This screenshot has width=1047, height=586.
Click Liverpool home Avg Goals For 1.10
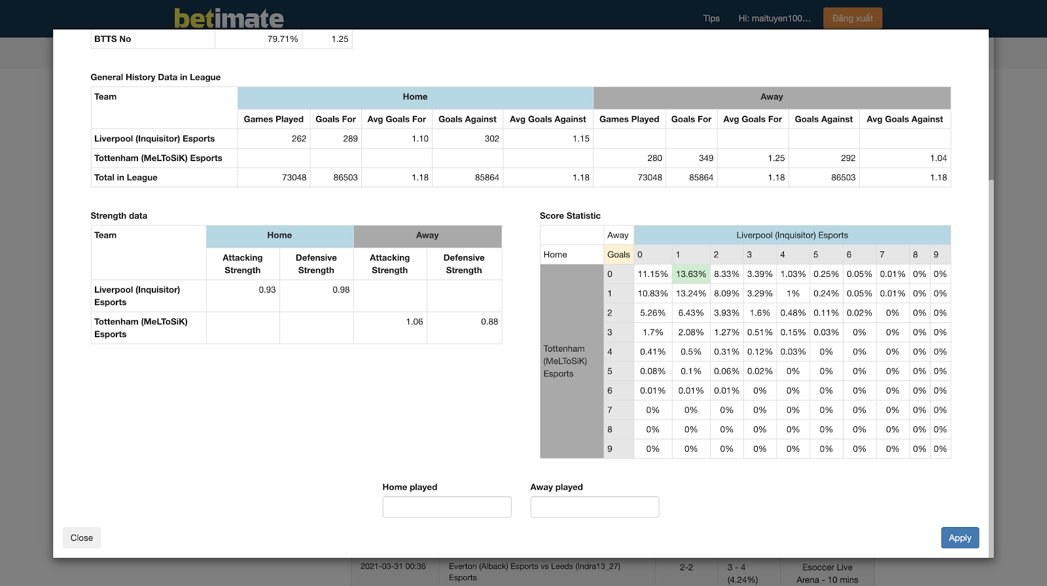pos(420,138)
